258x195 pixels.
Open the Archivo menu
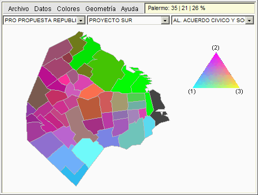tap(18, 8)
